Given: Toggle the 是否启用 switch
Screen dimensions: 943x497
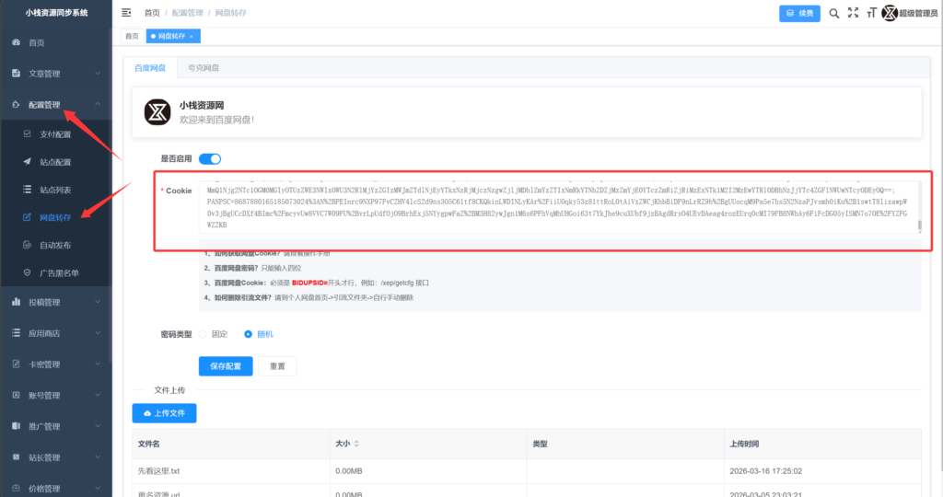Looking at the screenshot, I should (x=210, y=158).
